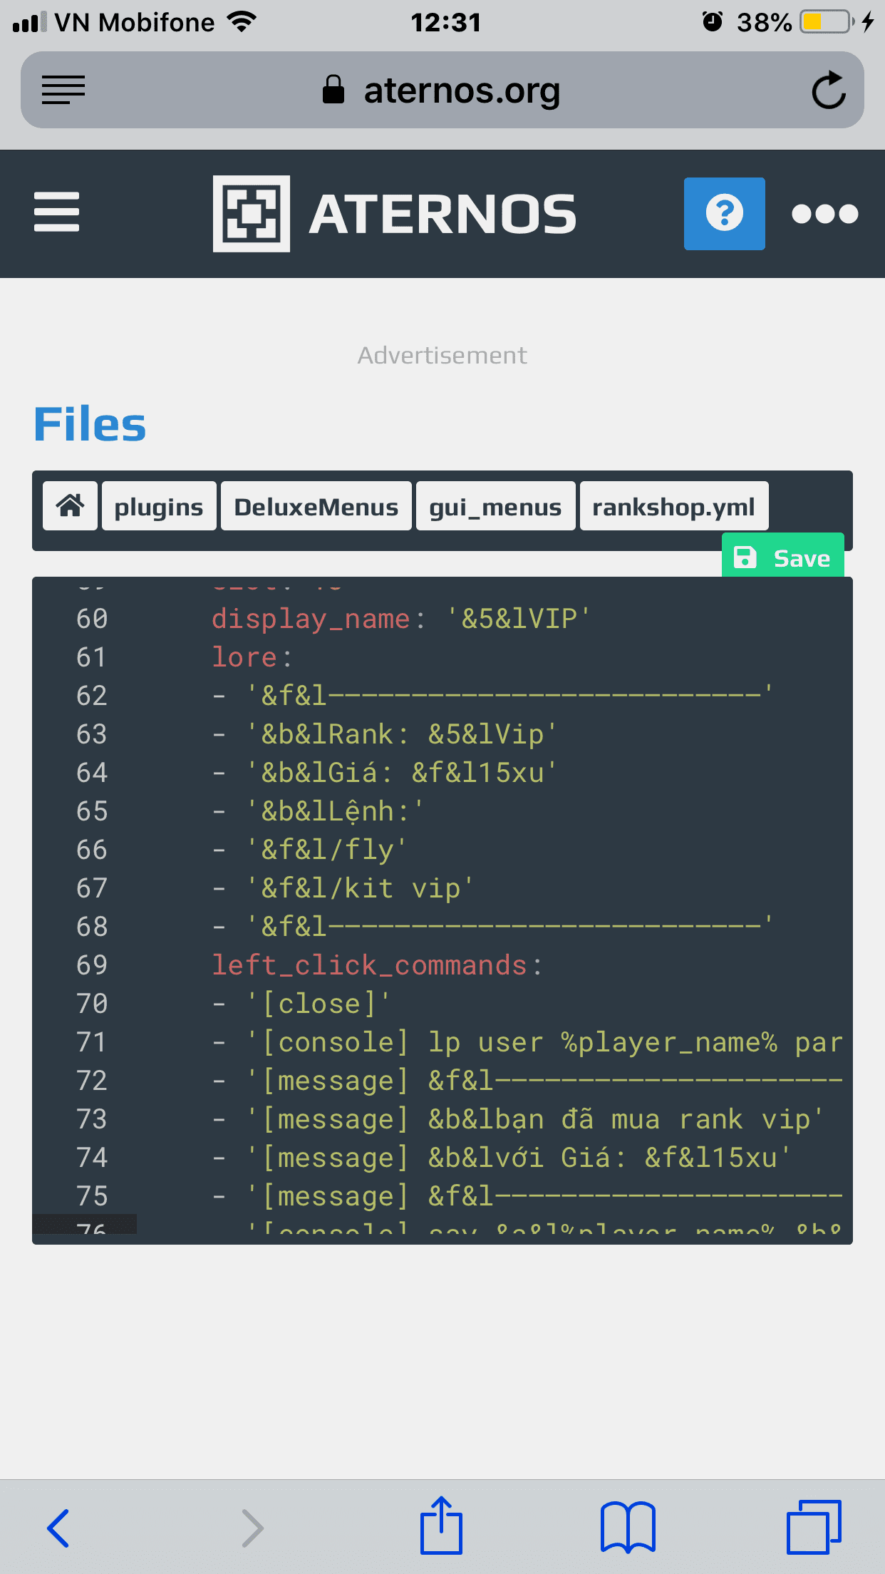The width and height of the screenshot is (885, 1574).
Task: Go forward in Safari
Action: [253, 1528]
